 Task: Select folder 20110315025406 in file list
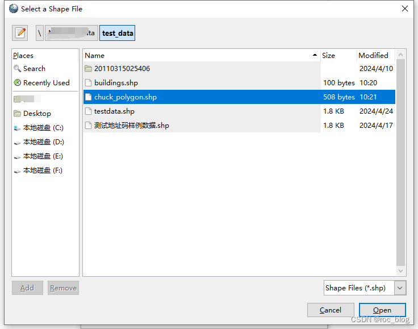click(x=239, y=69)
